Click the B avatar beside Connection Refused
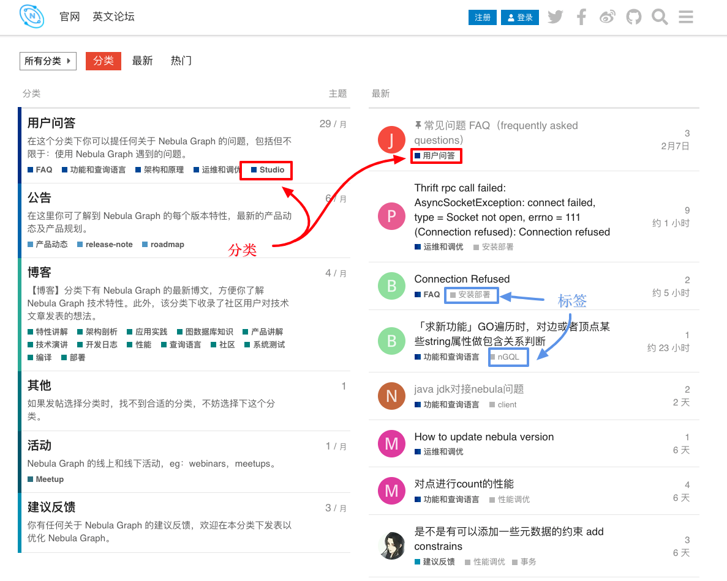This screenshot has height=581, width=727. pyautogui.click(x=391, y=286)
